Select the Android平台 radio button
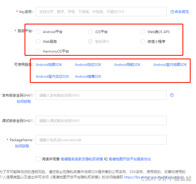 coord(38,32)
